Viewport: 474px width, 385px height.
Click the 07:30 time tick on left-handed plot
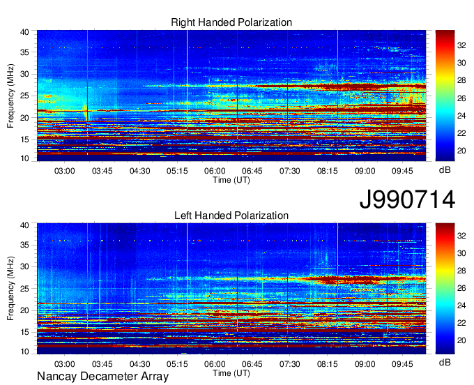tap(289, 364)
